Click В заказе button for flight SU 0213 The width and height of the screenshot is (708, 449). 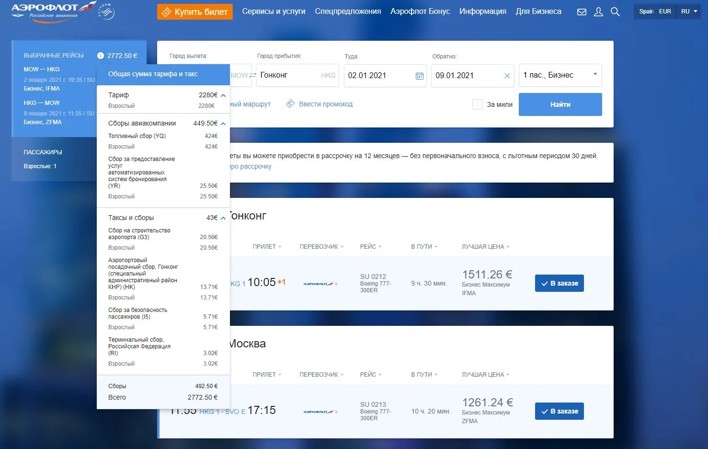click(559, 411)
